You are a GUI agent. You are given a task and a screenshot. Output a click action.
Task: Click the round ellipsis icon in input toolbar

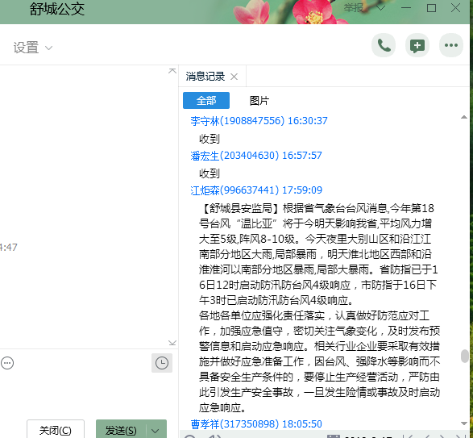pyautogui.click(x=7, y=363)
